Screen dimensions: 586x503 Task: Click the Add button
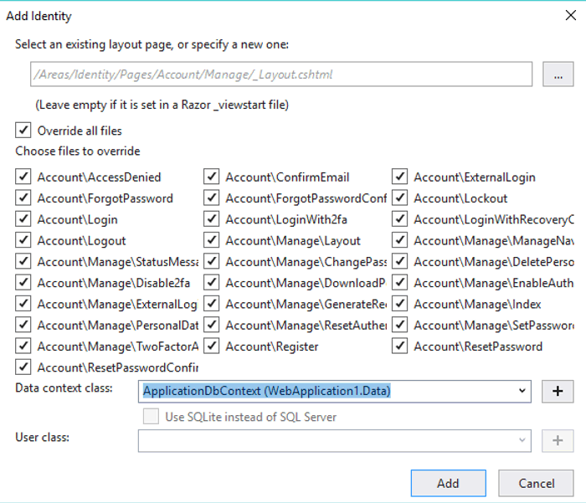[x=448, y=483]
